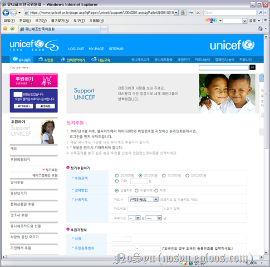Click the IE Back navigation button
This screenshot has width=270, height=267.
(x=6, y=13)
